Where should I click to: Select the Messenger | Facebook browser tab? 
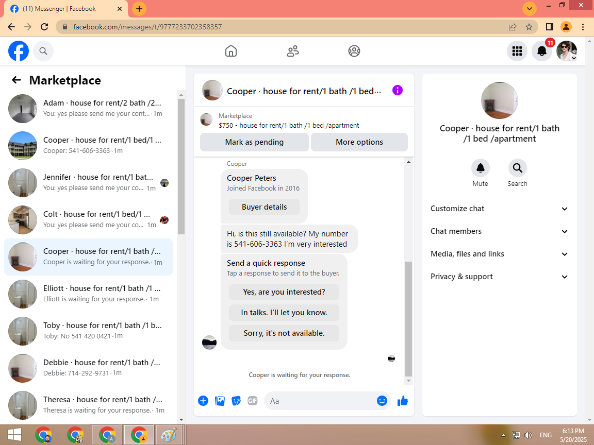click(x=66, y=9)
